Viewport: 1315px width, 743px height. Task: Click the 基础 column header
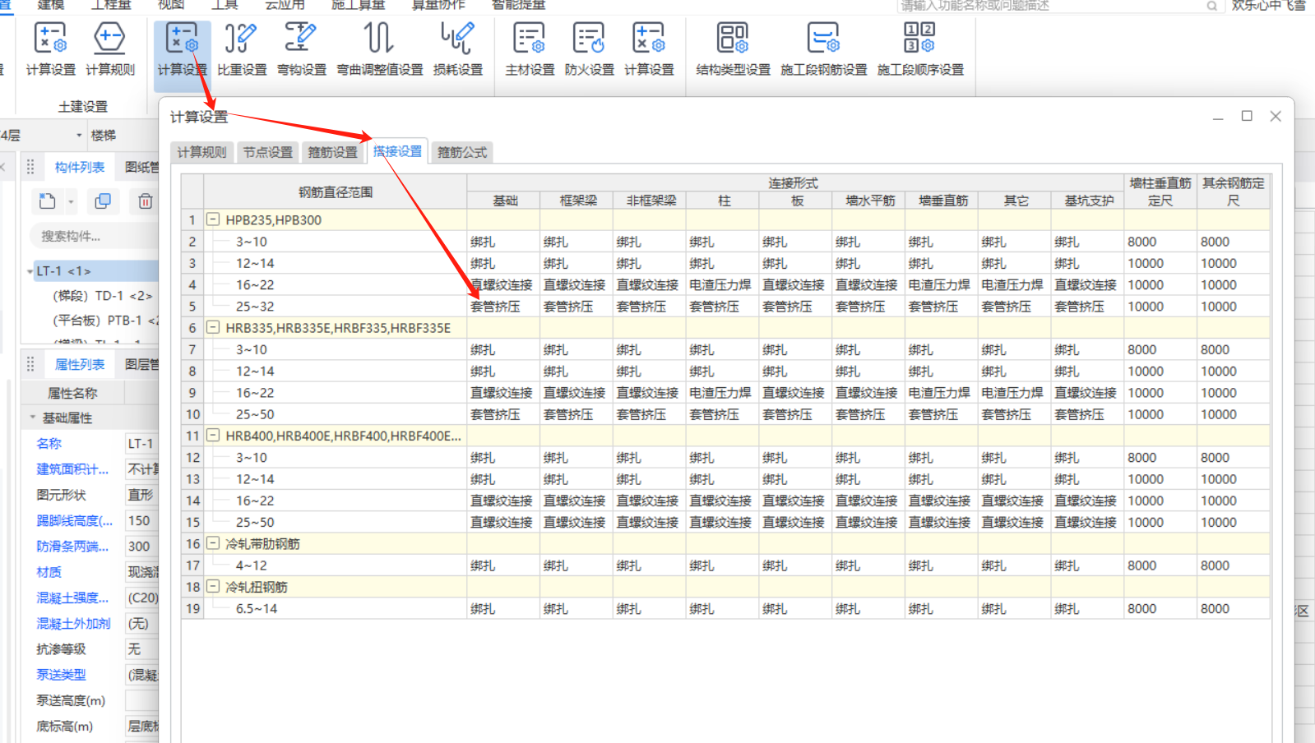pos(504,201)
